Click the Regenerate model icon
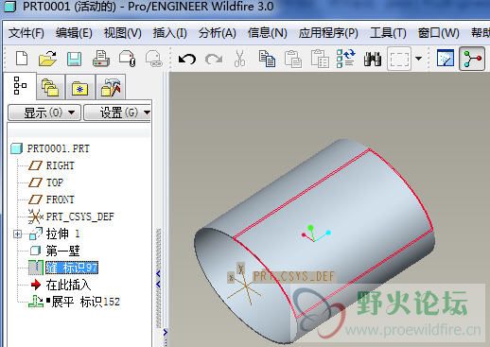The image size is (490, 347). [x=345, y=59]
